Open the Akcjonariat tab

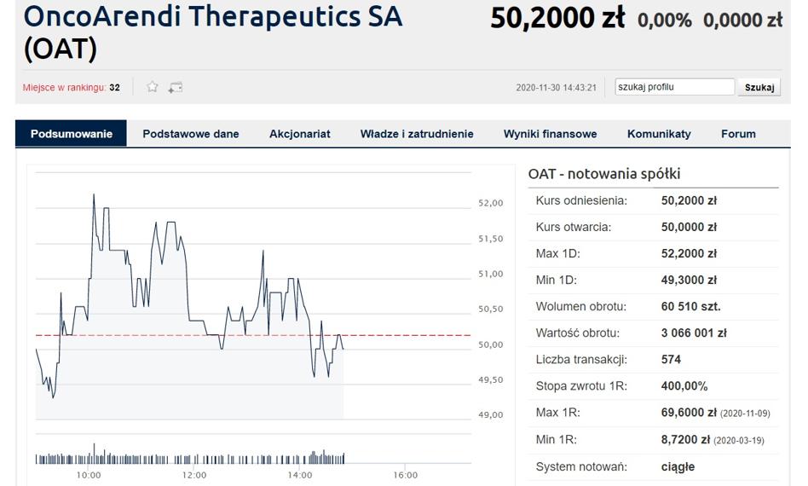(x=299, y=134)
